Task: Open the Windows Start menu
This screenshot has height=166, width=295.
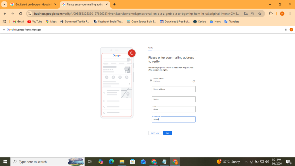Action: [5, 162]
